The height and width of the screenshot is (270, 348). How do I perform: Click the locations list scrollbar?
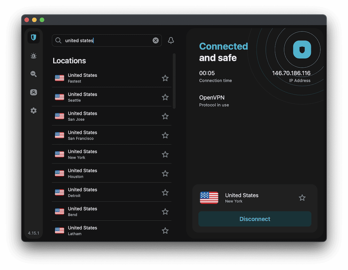tap(174, 81)
